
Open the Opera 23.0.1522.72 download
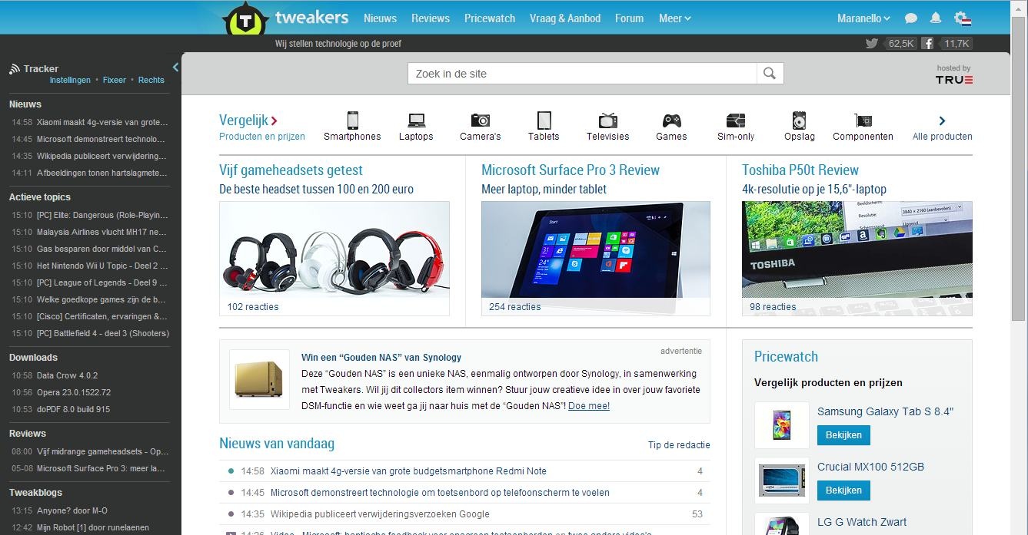point(74,392)
